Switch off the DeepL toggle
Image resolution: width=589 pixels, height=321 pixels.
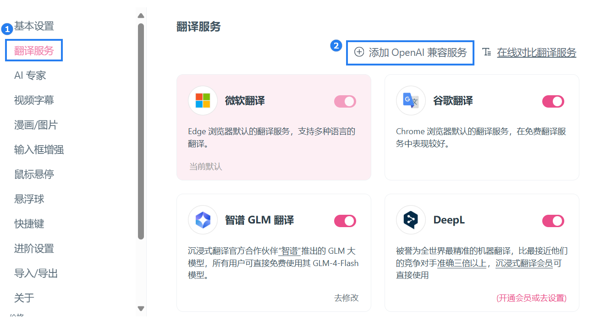pos(553,221)
